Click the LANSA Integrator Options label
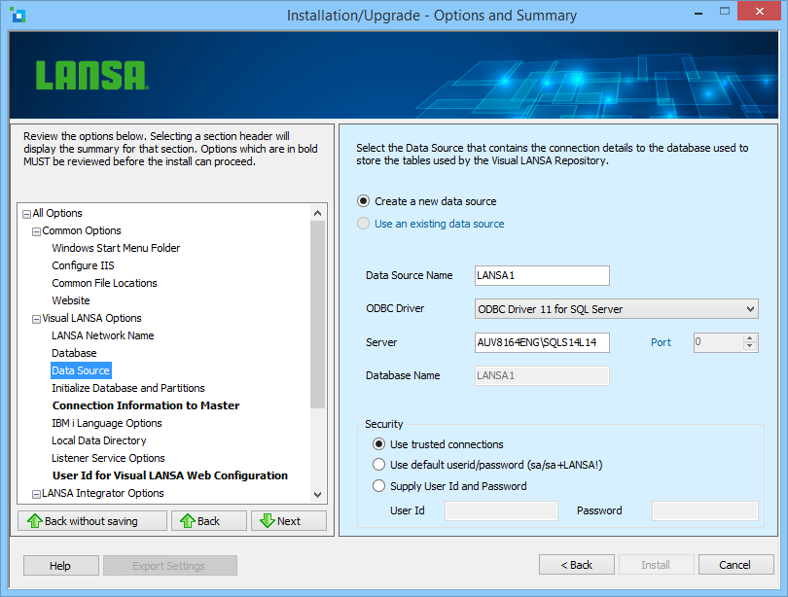The image size is (788, 597). point(103,494)
